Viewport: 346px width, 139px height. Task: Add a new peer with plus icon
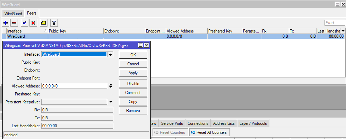click(x=6, y=23)
